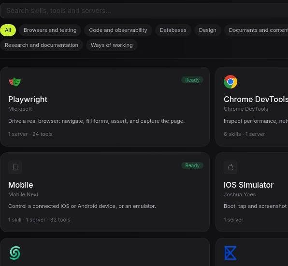This screenshot has width=288, height=266.
Task: Click the Ready badge on Playwright card
Action: pos(192,80)
